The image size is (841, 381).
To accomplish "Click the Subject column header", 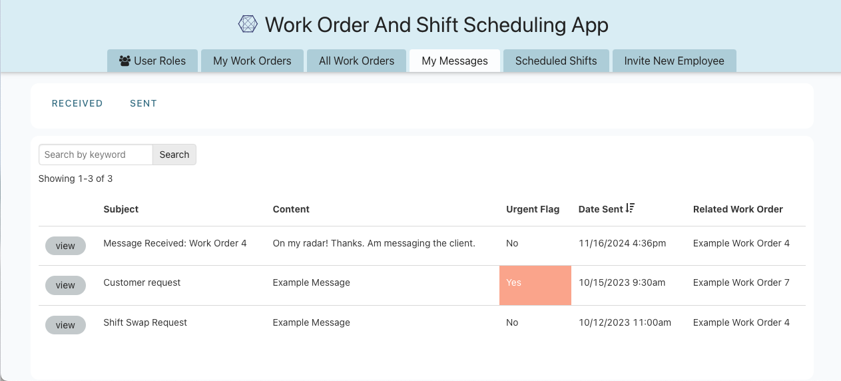I will click(x=121, y=209).
